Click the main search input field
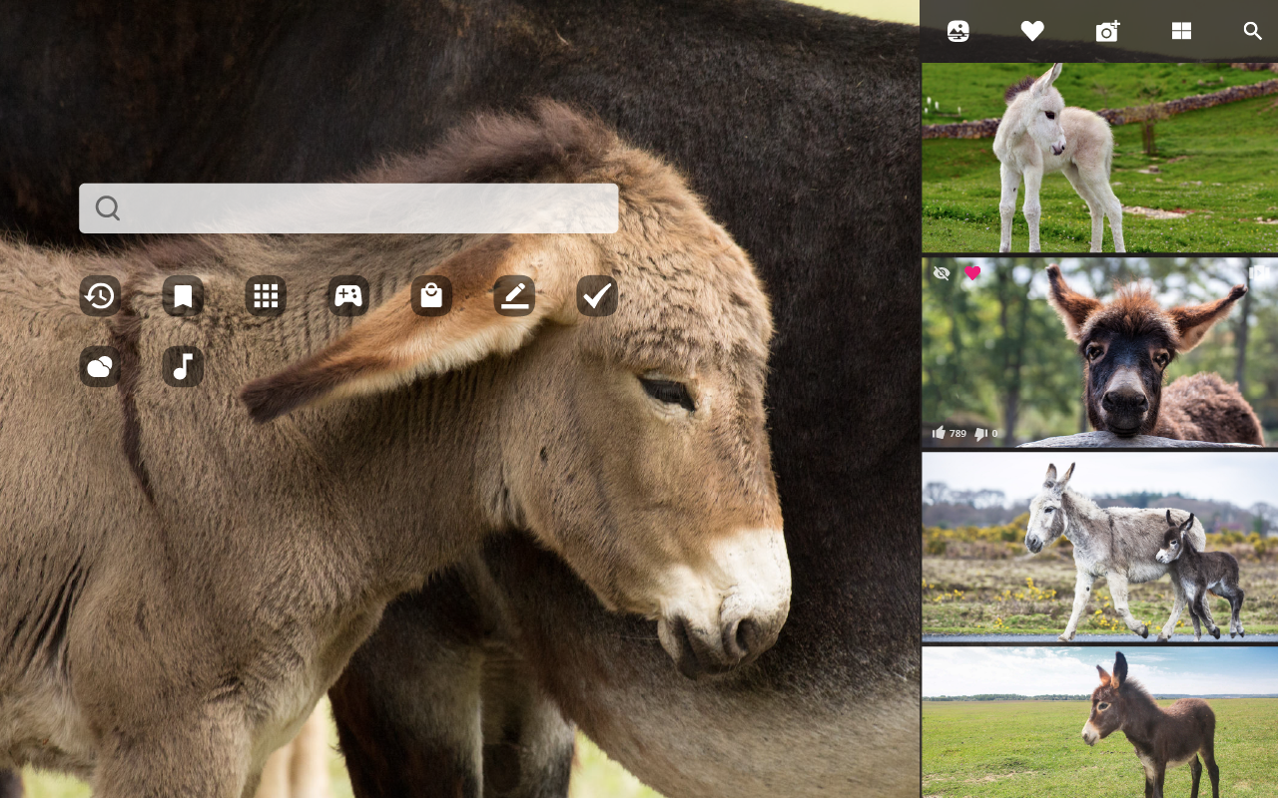Screen dimensions: 1278x798 (x=348, y=208)
